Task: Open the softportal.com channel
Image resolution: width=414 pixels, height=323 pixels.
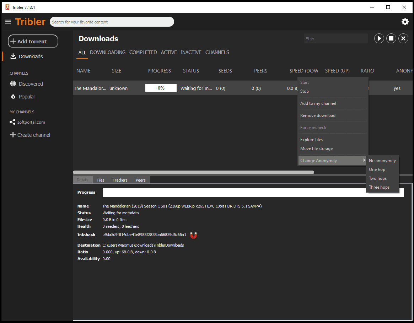Action: (31, 122)
